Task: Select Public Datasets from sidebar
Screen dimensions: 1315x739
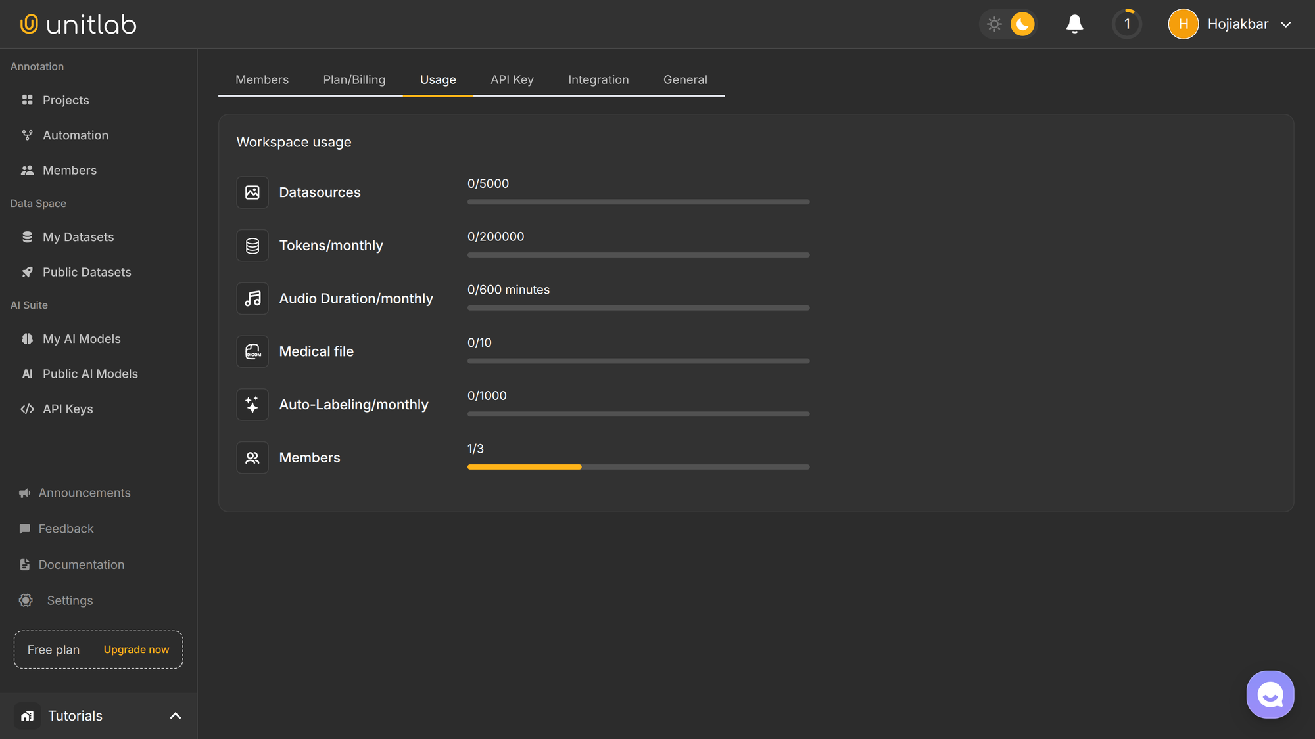Action: coord(87,271)
